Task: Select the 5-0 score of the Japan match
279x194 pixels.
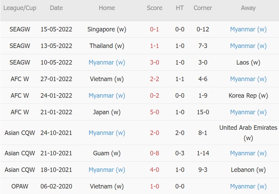Action: coord(155,112)
